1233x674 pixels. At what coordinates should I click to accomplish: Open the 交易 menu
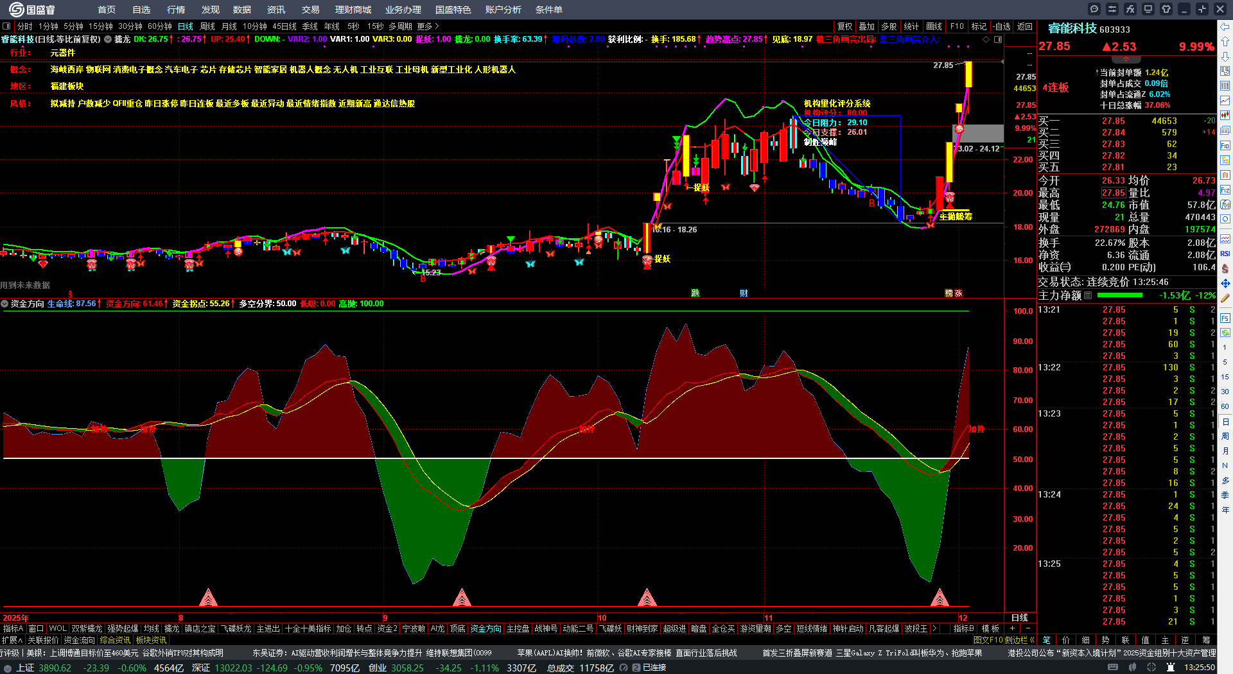(x=310, y=10)
